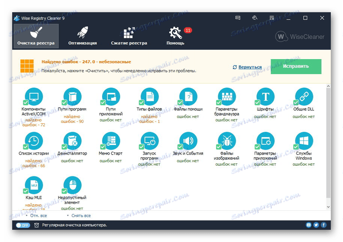Click the 'Найдено ошибок - 247' heading

66,62
